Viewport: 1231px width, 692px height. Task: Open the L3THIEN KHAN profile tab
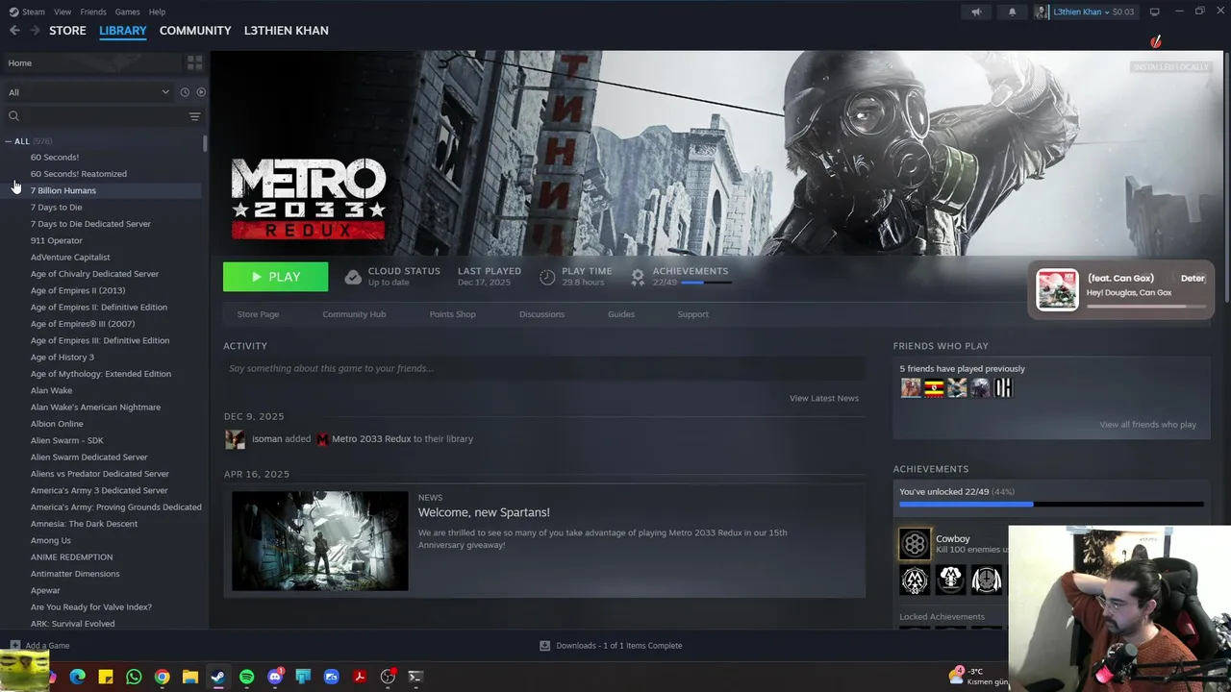(x=287, y=31)
